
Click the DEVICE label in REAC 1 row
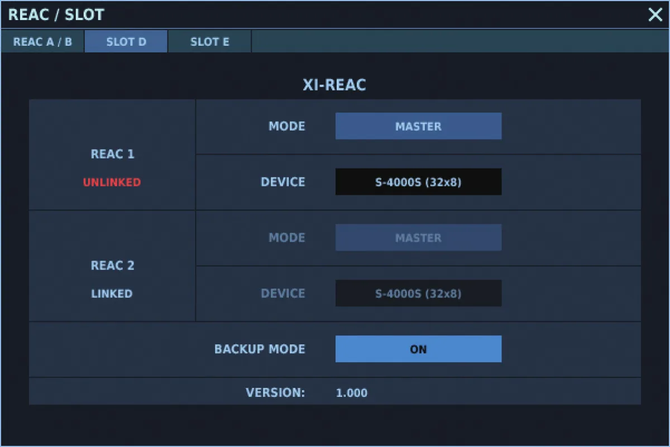(x=283, y=182)
